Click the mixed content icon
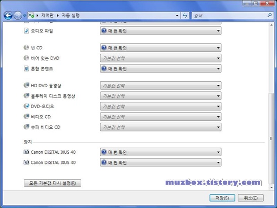This screenshot has width=277, height=208. pos(26,68)
